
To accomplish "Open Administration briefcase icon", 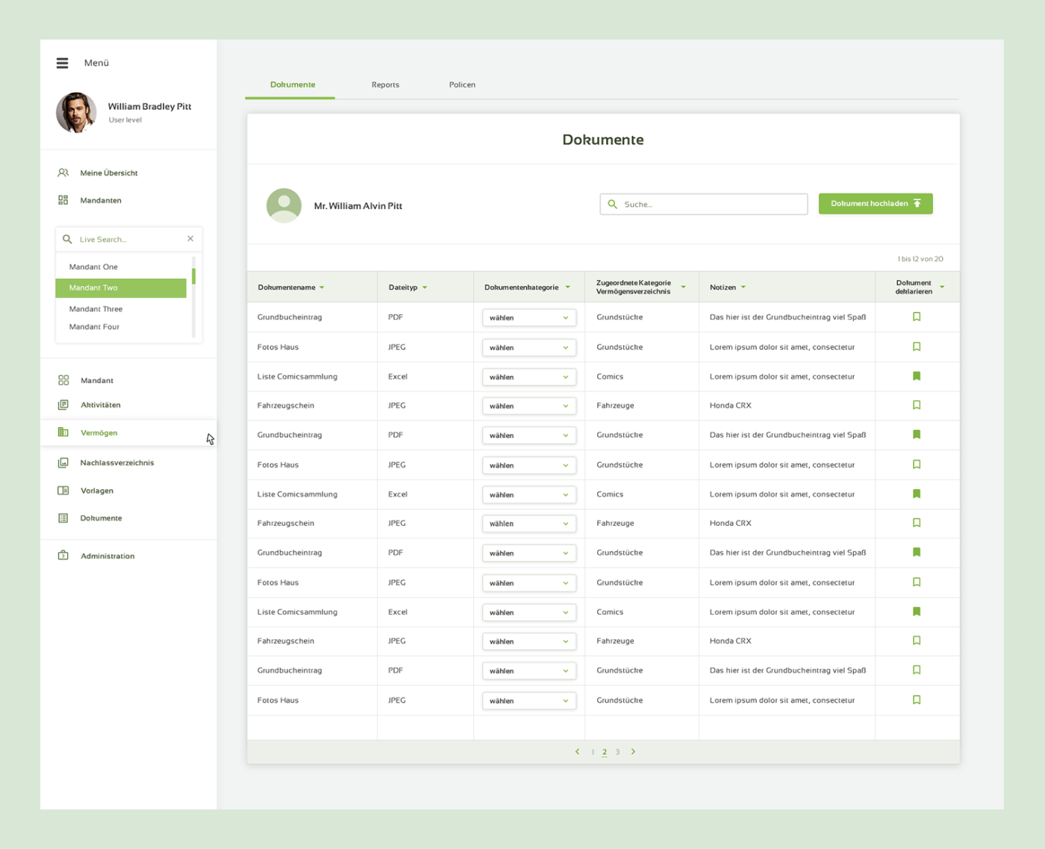I will 63,556.
